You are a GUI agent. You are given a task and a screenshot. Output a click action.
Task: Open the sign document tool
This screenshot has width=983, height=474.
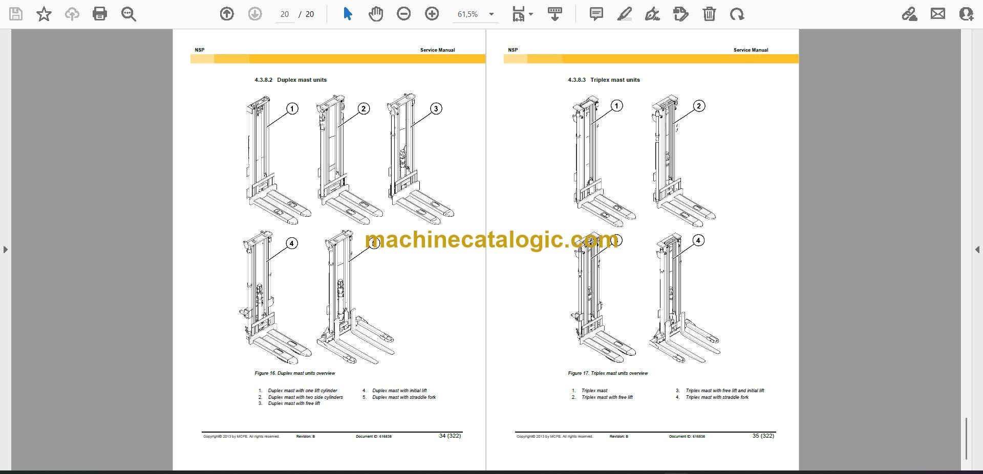(652, 14)
